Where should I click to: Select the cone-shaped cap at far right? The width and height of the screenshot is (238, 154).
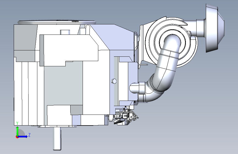(x=215, y=28)
